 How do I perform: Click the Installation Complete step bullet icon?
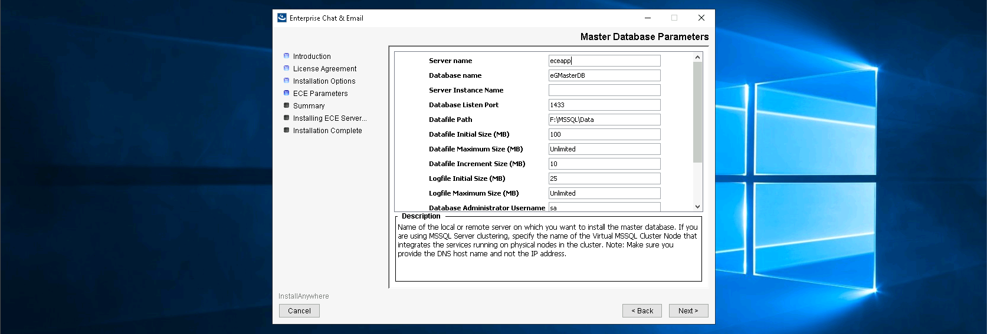pos(287,130)
